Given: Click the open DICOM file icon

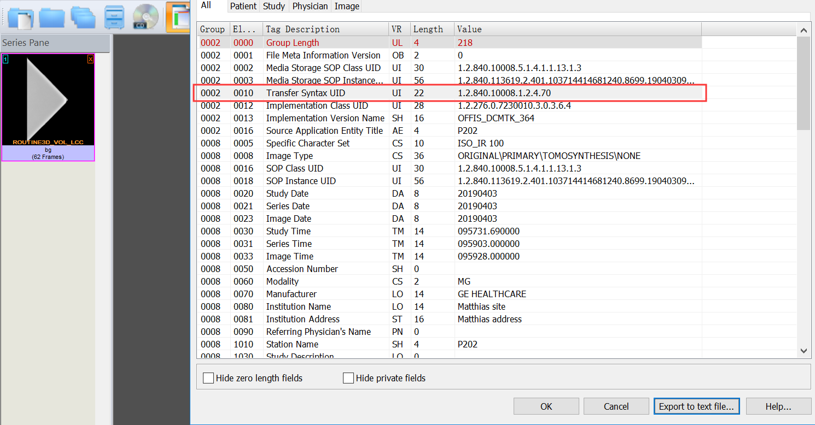Looking at the screenshot, I should point(20,17).
